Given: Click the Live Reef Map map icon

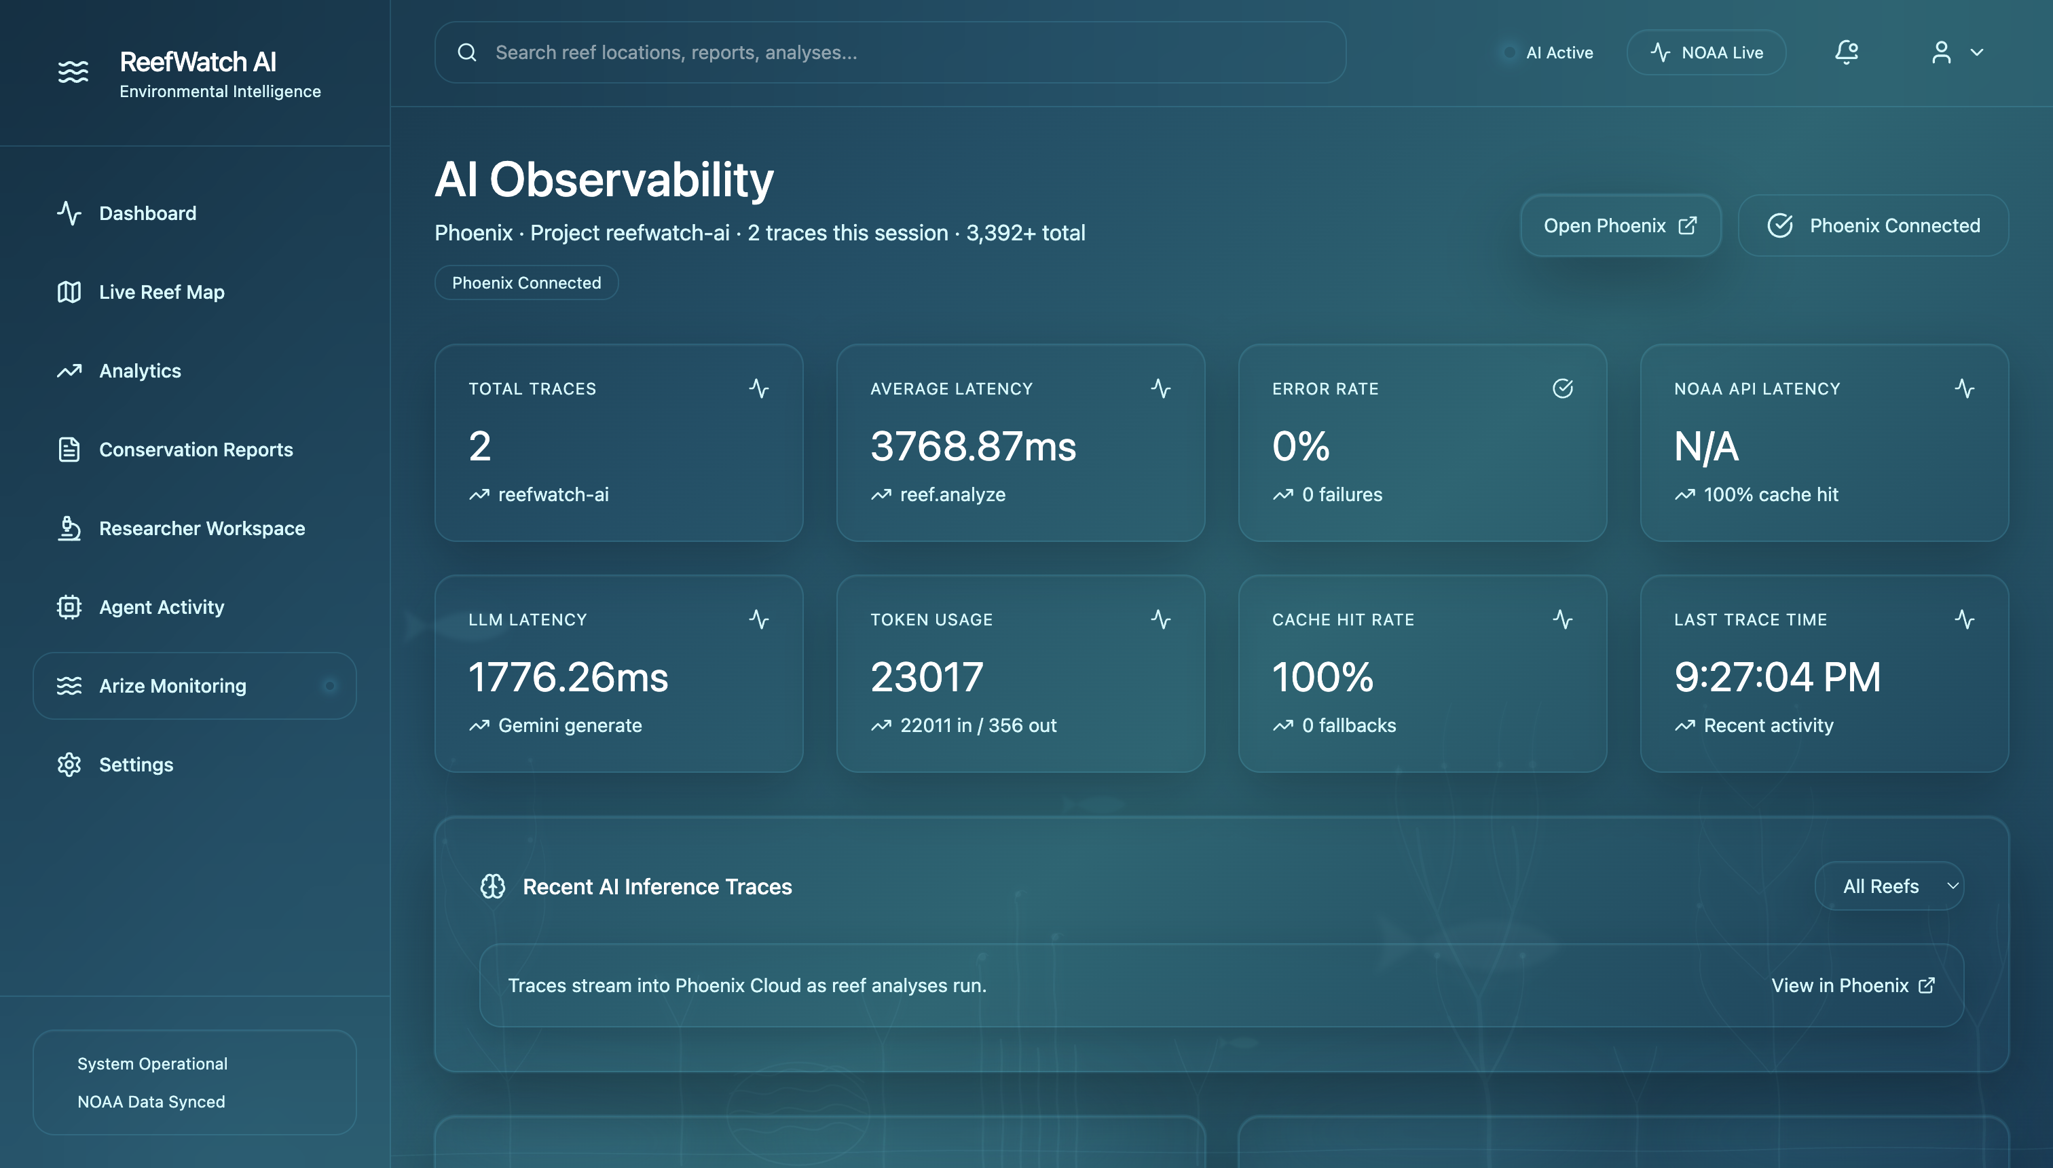Looking at the screenshot, I should (x=69, y=292).
